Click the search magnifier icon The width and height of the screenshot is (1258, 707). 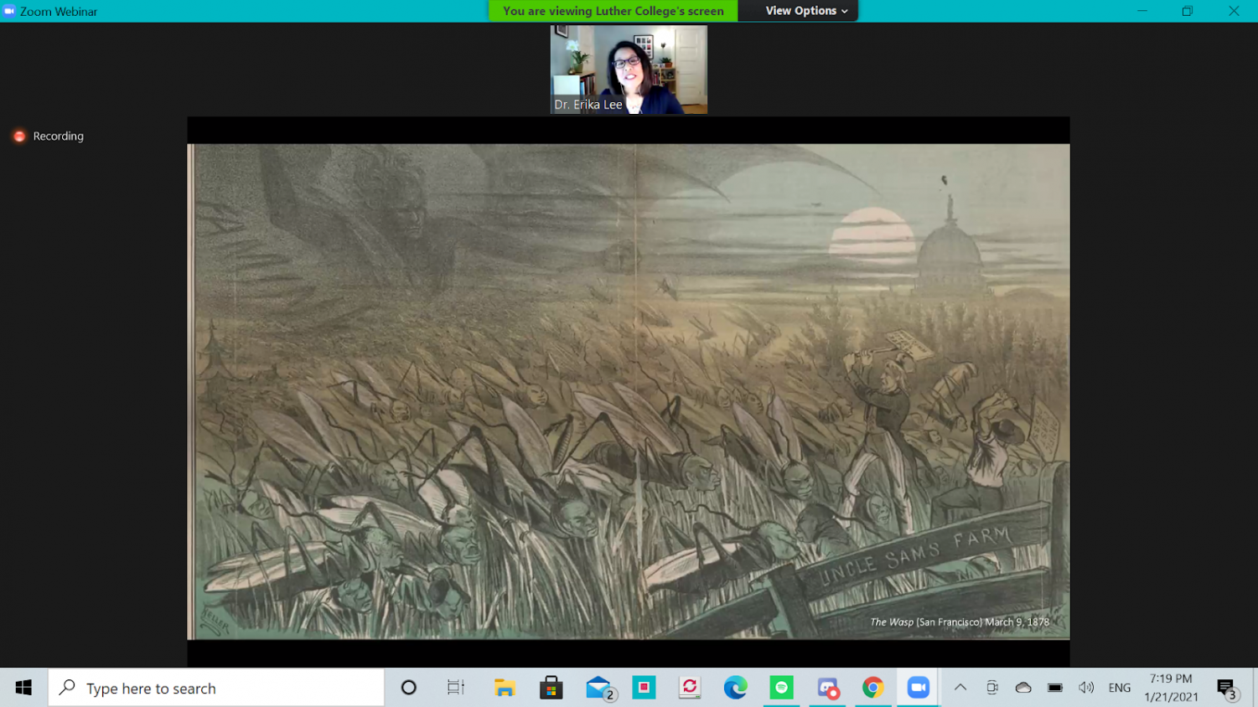coord(67,688)
